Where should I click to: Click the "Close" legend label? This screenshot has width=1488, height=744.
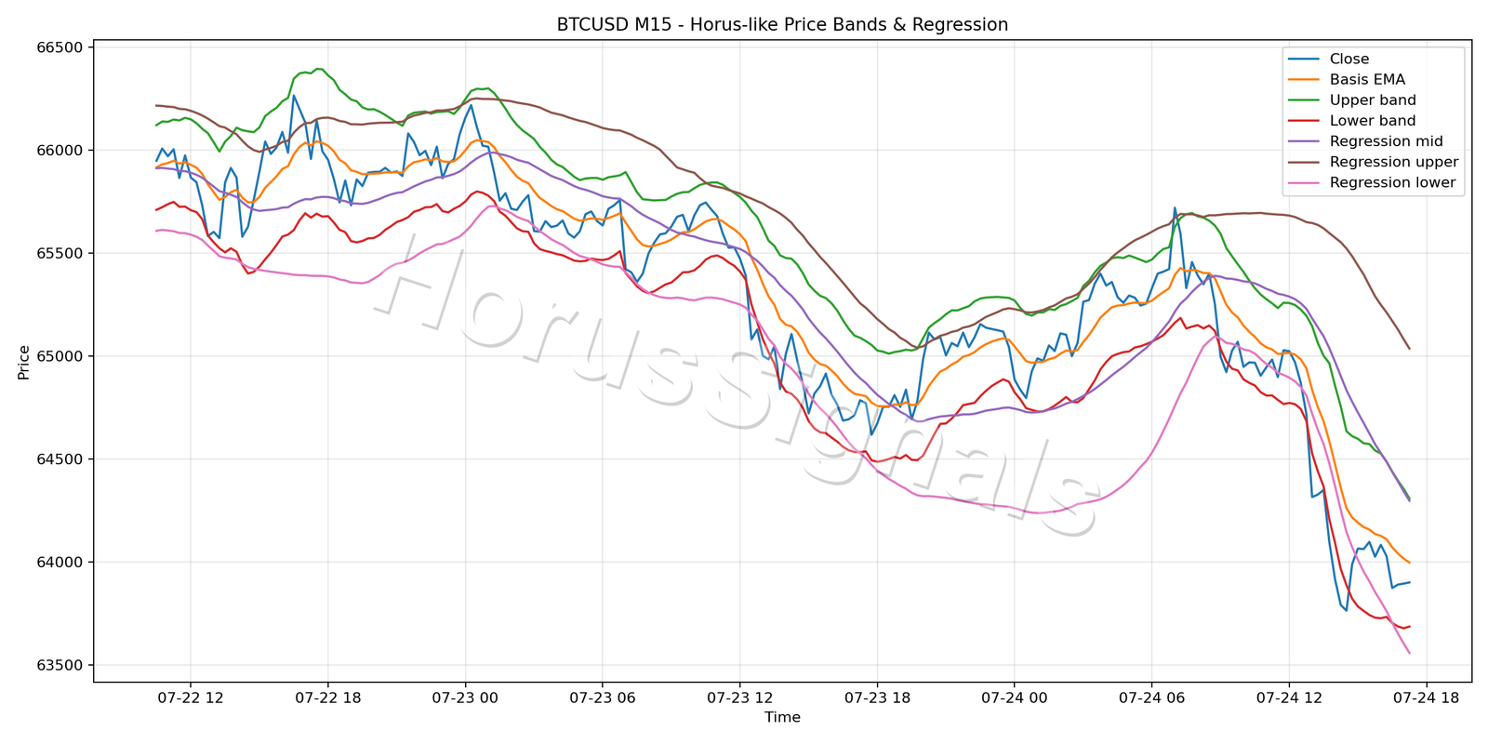click(1349, 60)
